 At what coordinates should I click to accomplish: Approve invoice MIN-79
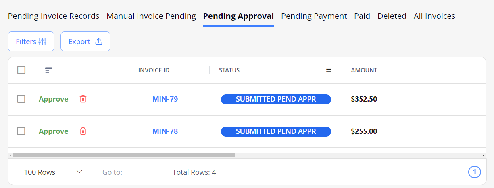54,99
